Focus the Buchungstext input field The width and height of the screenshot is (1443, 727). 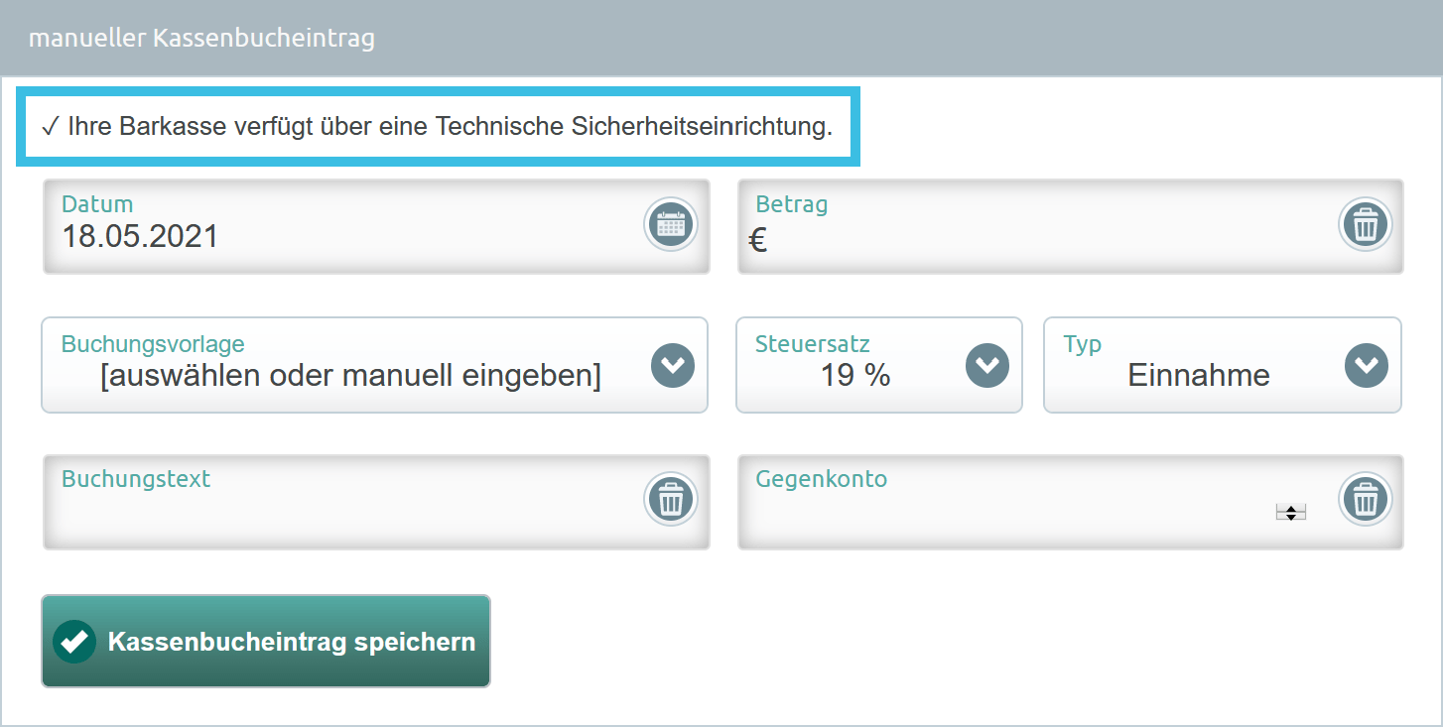click(376, 502)
